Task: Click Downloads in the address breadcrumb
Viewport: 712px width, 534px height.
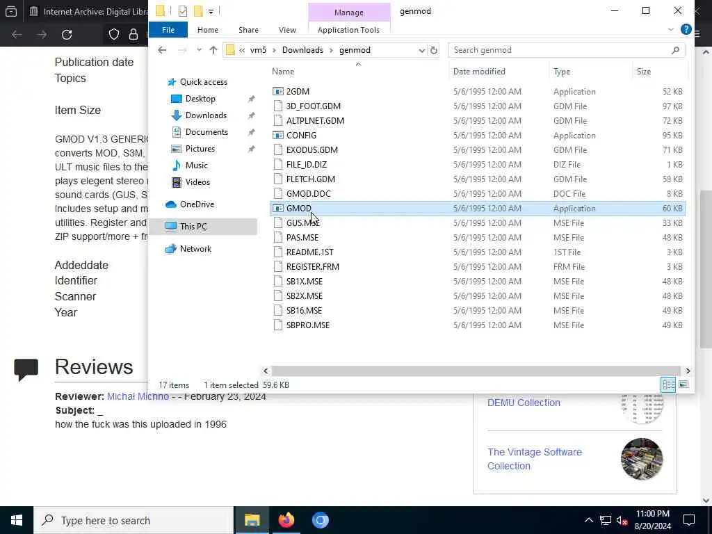Action: point(302,50)
